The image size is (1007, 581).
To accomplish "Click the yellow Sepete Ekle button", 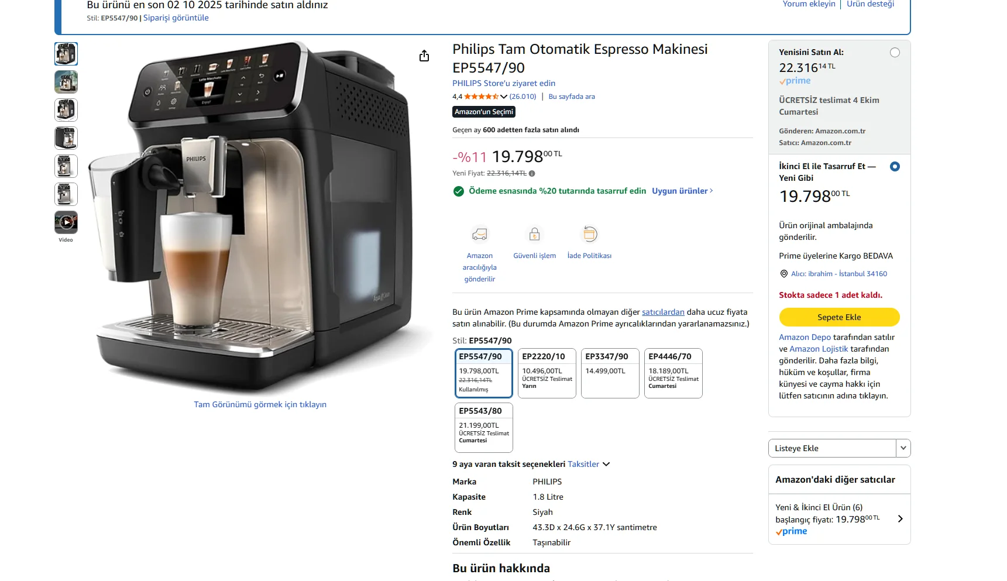I will coord(839,317).
